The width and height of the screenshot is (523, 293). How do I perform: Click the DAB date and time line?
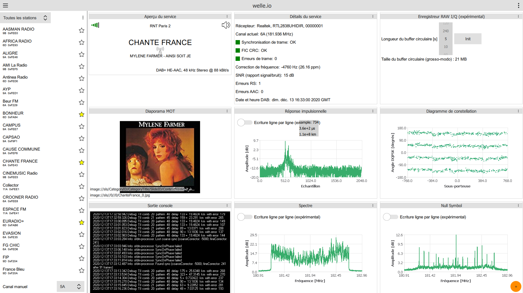click(x=283, y=100)
